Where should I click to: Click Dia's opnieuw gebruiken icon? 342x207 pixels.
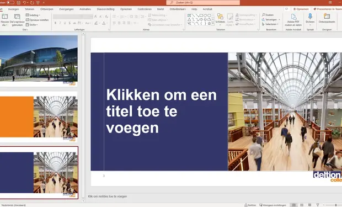17,17
